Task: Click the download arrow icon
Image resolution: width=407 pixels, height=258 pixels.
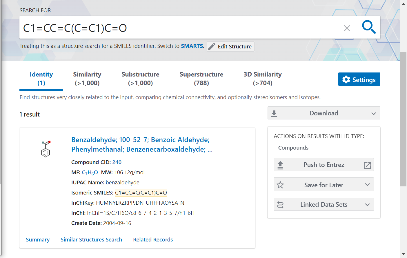Action: coord(274,113)
